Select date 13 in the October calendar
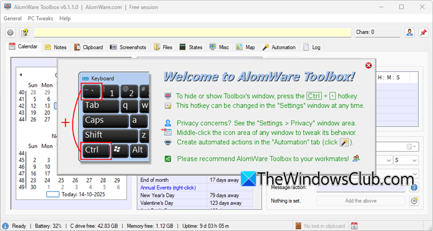Viewport: 433px width, 231px height. [x=47, y=106]
